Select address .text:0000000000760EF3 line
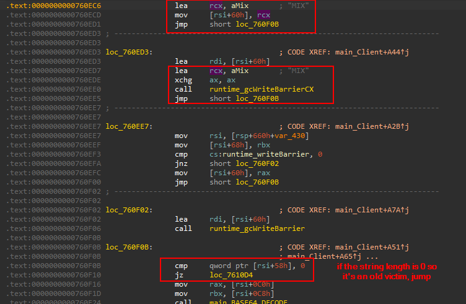Image resolution: width=466 pixels, height=304 pixels. pyautogui.click(x=54, y=154)
